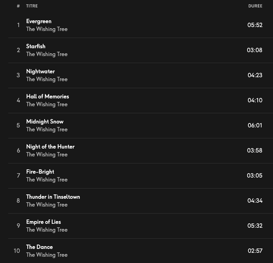Click the Fire-Bright track title
This screenshot has height=263, width=273.
(x=40, y=172)
